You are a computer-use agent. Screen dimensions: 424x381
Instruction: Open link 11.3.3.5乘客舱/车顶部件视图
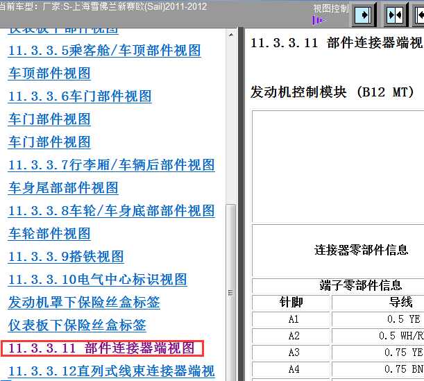click(x=105, y=51)
